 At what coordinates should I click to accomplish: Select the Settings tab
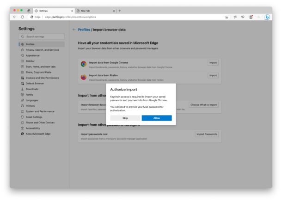tap(54, 11)
